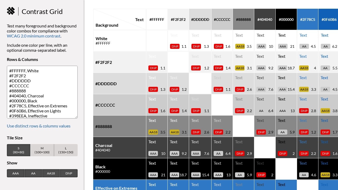Click the Background/Text corner header cell

tap(120, 19)
